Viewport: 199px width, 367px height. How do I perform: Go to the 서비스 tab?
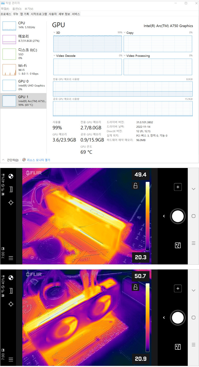[76, 14]
